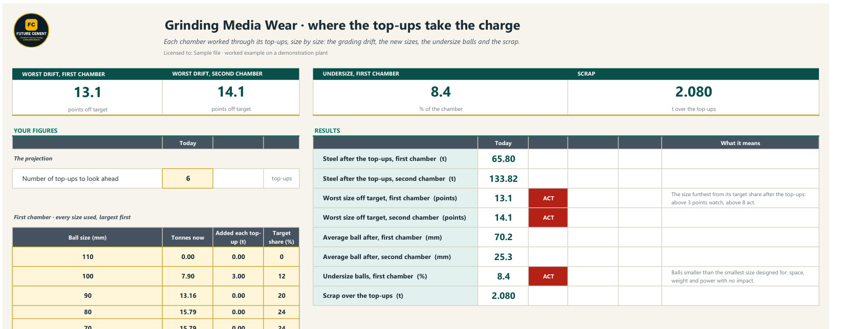Select the 14.1 value in the second chamber drift card
Screen dimensions: 843x329
click(231, 92)
